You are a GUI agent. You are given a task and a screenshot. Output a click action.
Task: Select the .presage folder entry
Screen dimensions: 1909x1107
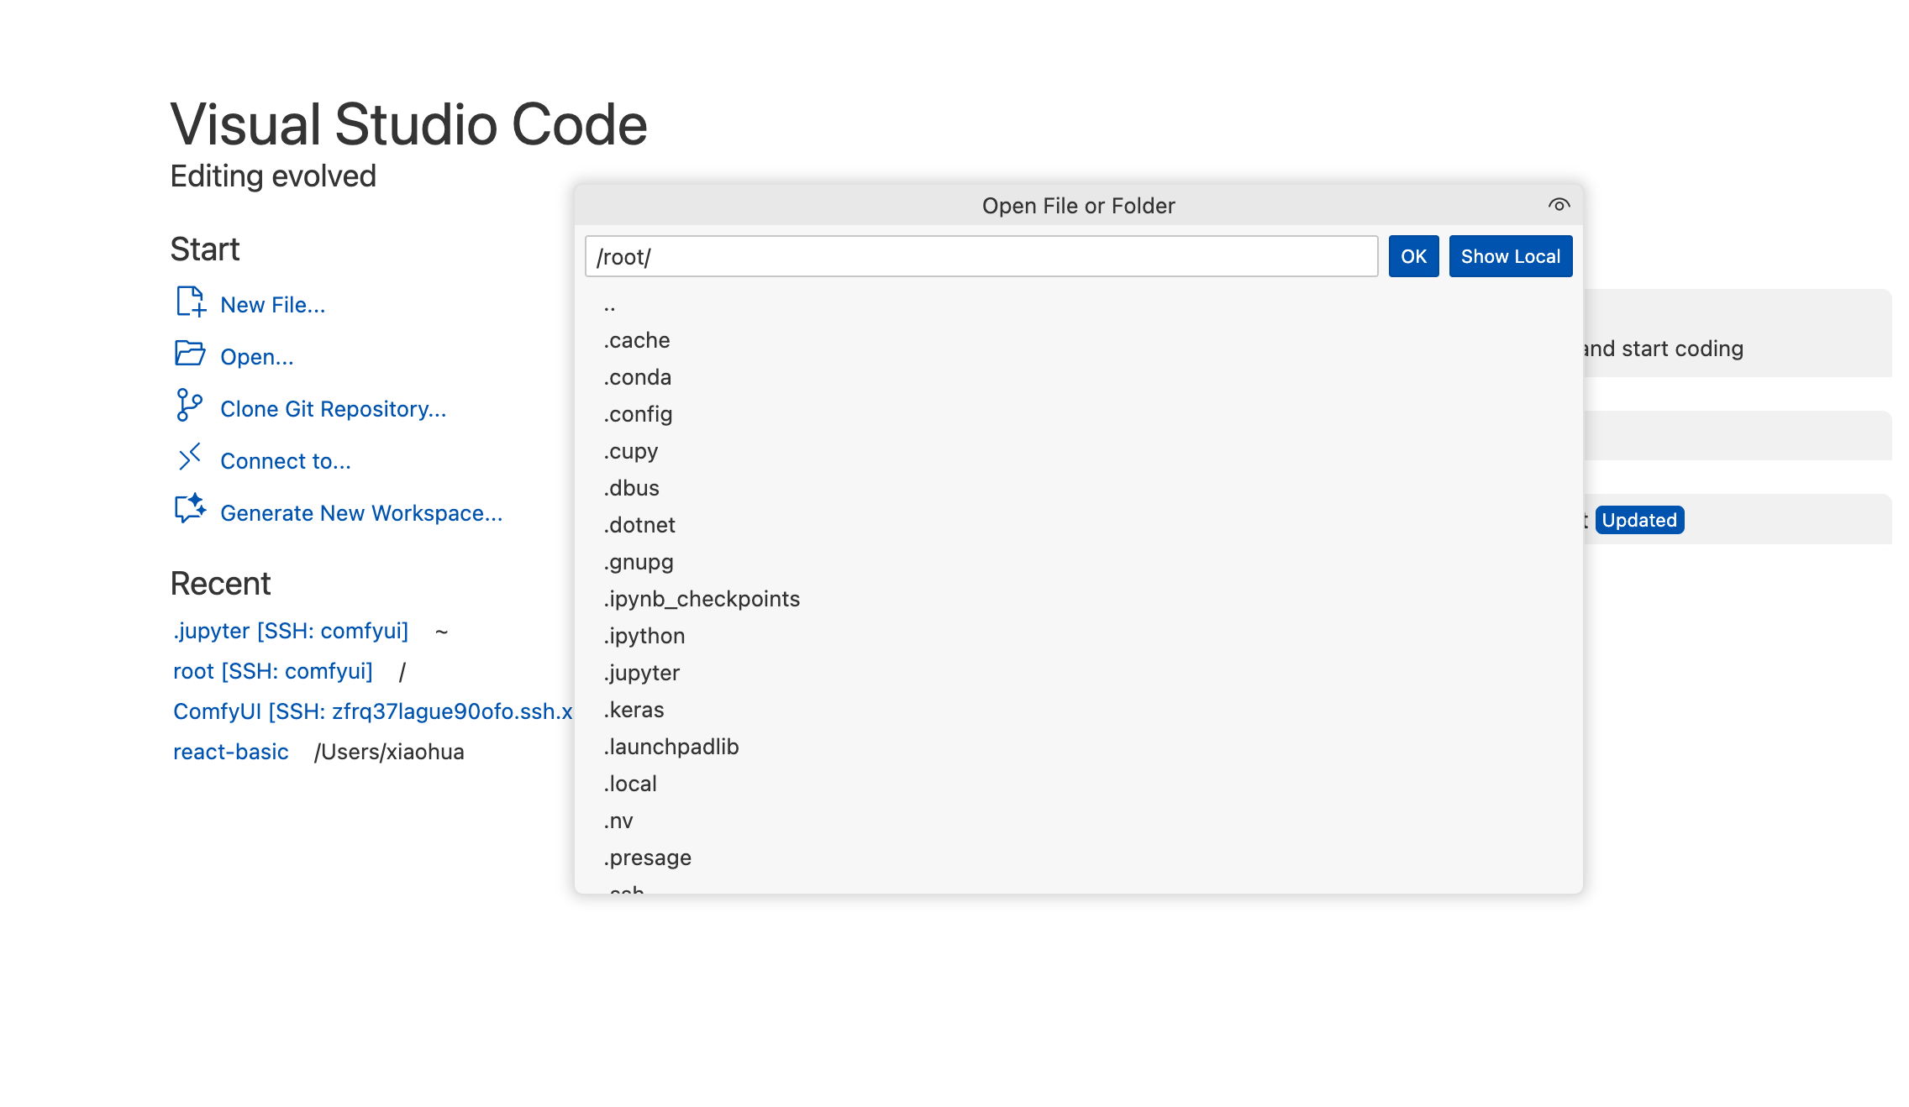1078,858
